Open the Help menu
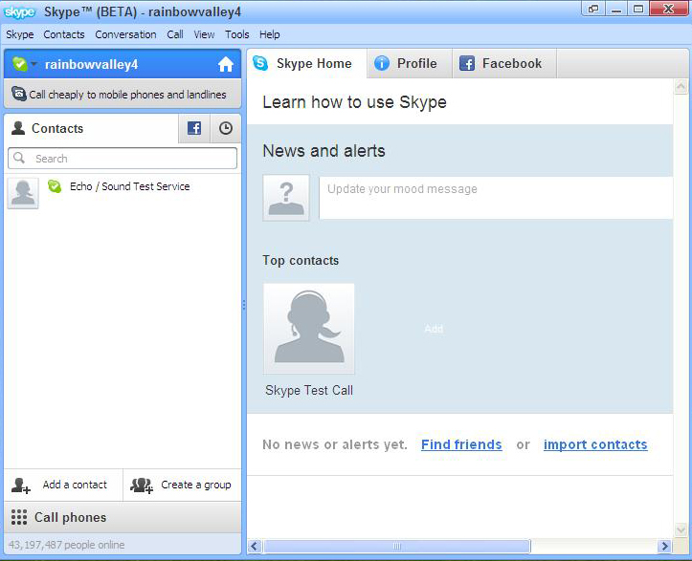This screenshot has height=561, width=692. [270, 34]
